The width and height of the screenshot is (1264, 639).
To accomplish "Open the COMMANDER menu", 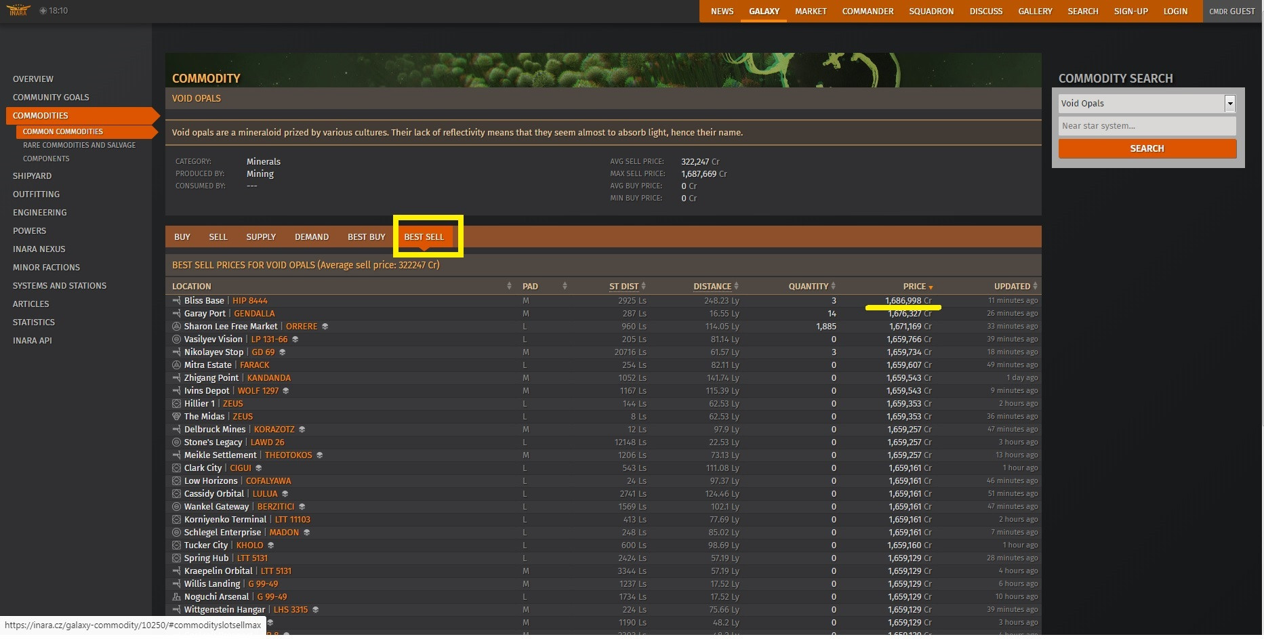I will (x=868, y=12).
